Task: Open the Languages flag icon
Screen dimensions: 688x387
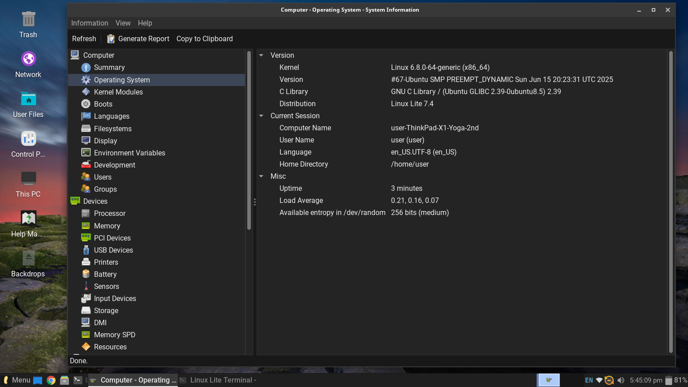Action: tap(86, 116)
